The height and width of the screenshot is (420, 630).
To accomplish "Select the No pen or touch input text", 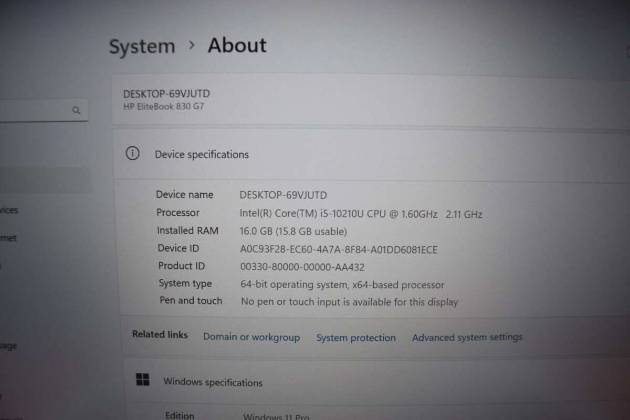I will pos(350,302).
